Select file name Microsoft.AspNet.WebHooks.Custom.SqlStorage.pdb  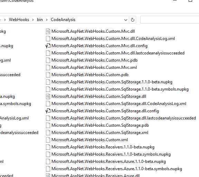pos(100,125)
